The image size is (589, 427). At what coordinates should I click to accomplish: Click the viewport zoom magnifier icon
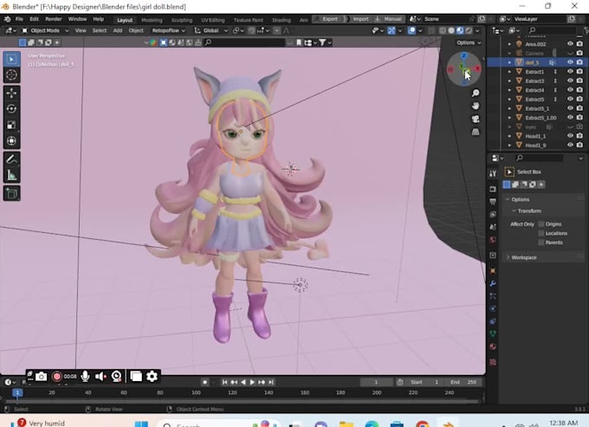click(x=476, y=94)
